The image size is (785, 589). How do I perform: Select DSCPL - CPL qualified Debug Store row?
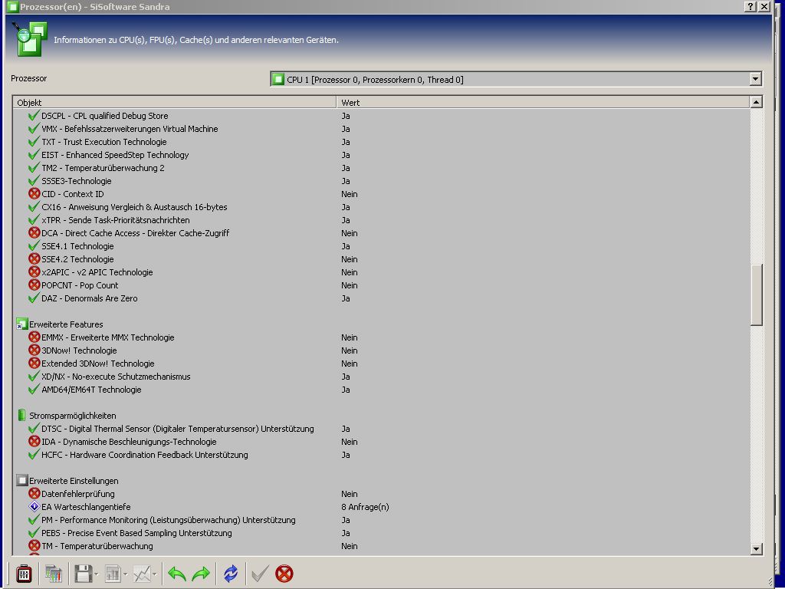[104, 116]
